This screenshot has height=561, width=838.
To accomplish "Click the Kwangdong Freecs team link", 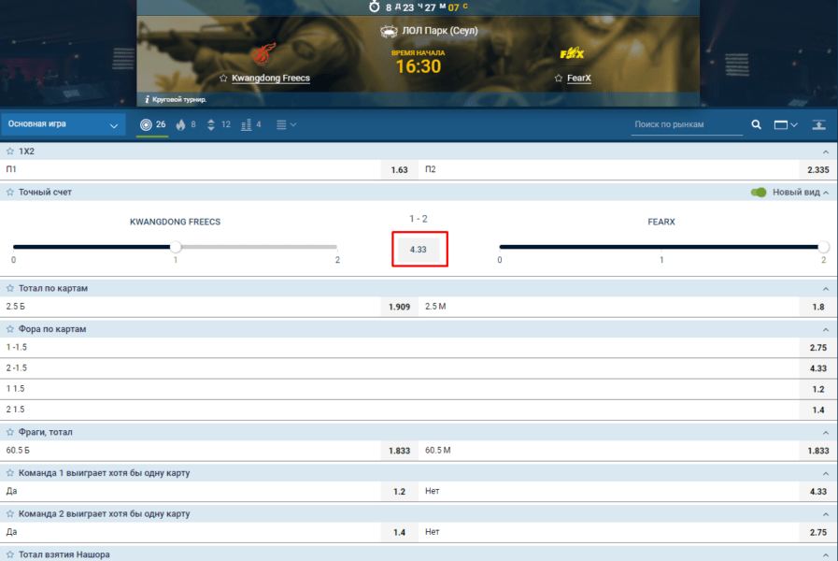I will pos(270,79).
